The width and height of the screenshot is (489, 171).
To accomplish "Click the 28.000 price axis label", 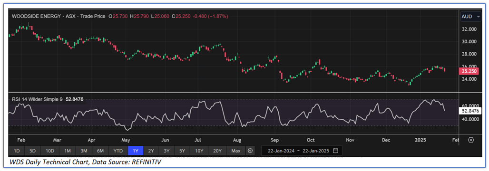I will [x=469, y=54].
